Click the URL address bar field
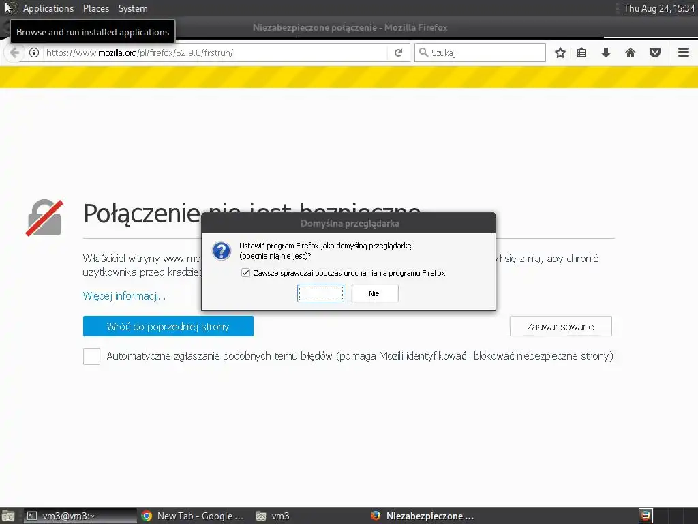 [x=216, y=53]
